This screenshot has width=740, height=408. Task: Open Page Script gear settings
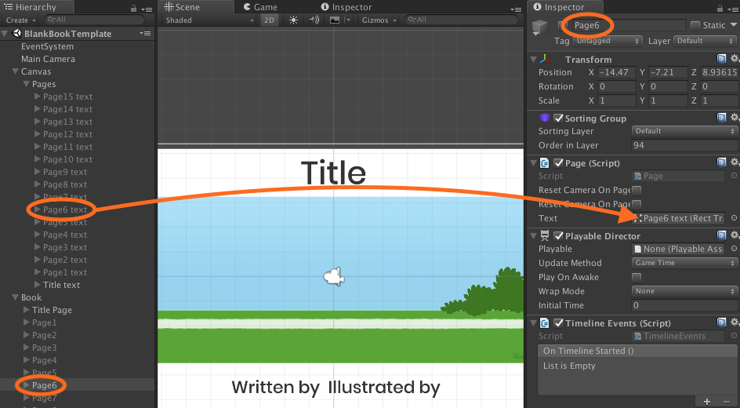(735, 162)
